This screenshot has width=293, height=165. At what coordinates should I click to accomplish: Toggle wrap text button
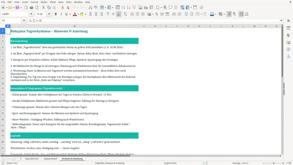point(125,14)
